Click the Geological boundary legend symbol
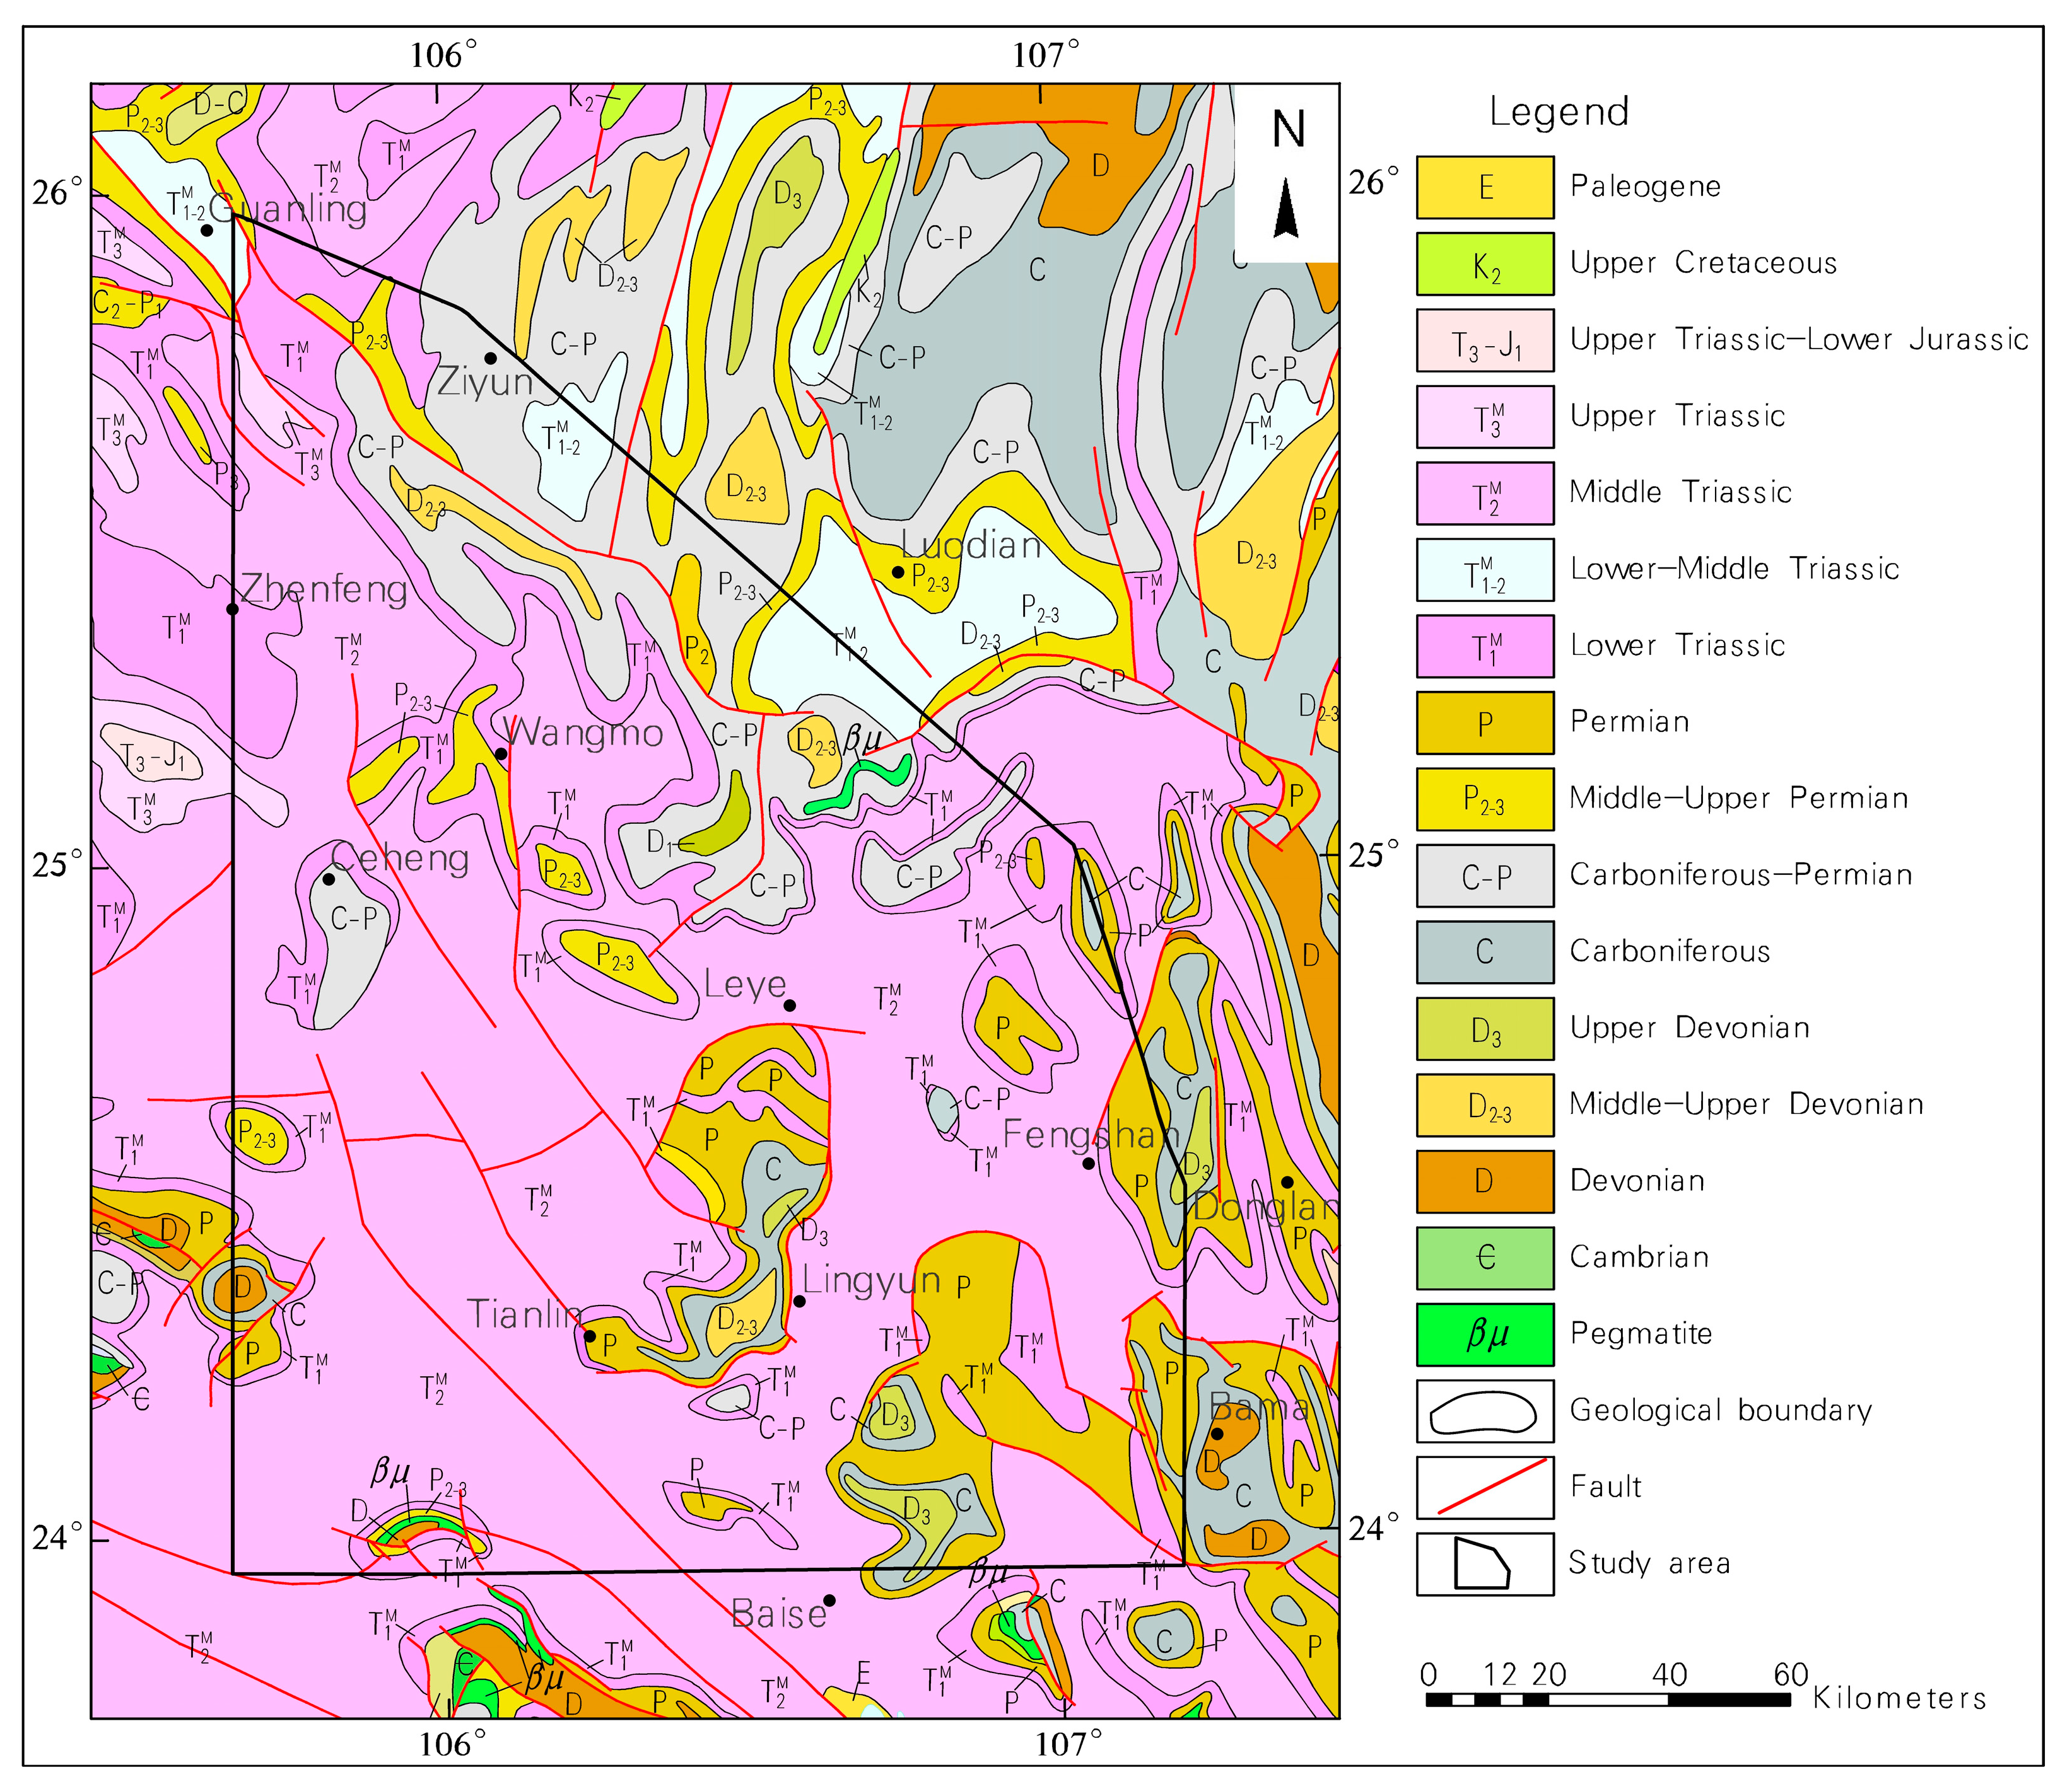The width and height of the screenshot is (2072, 1784). (x=1484, y=1411)
